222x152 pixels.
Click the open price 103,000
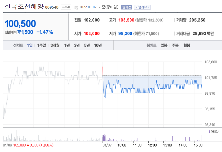click(91, 34)
